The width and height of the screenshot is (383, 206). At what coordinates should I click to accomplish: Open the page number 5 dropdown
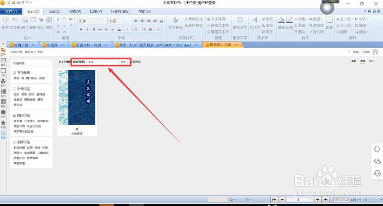click(311, 199)
